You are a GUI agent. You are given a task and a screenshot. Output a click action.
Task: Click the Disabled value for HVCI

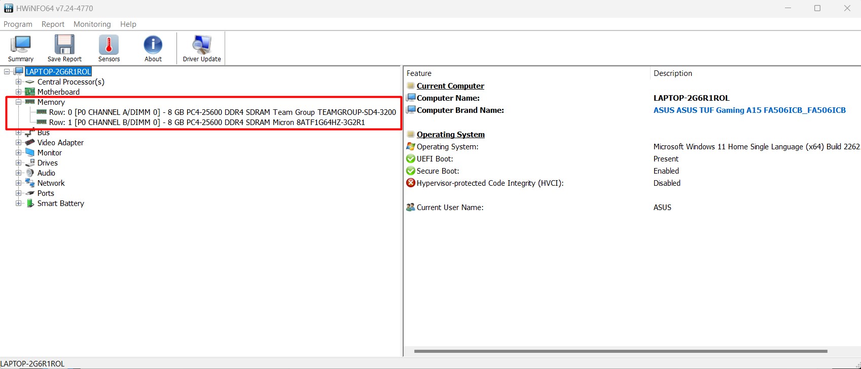(x=667, y=183)
